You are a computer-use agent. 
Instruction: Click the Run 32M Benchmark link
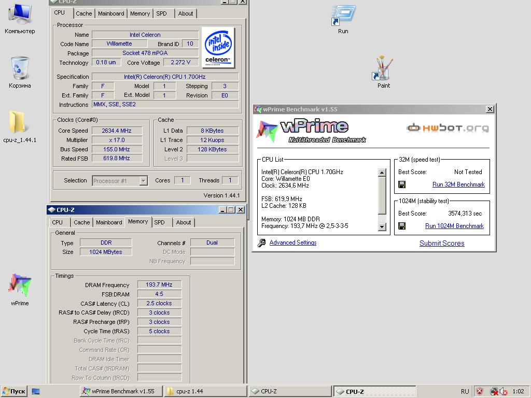coord(458,184)
